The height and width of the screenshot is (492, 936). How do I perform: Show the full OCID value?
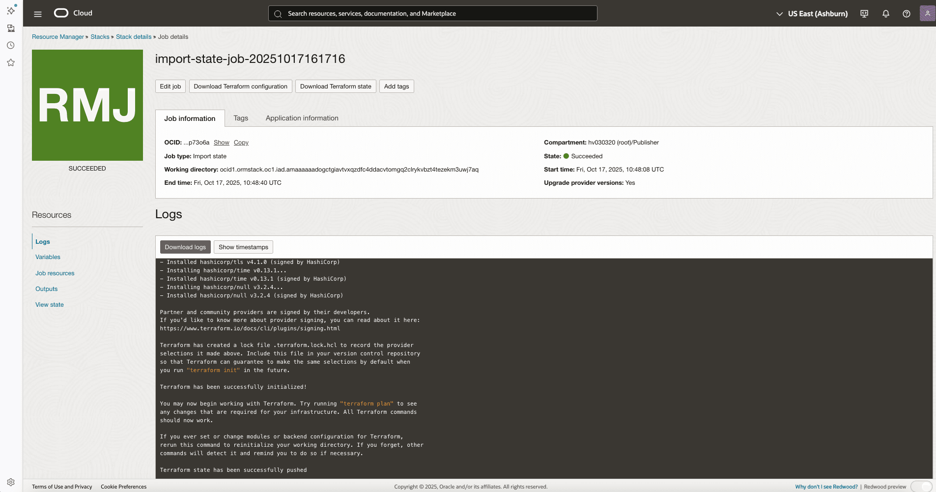pos(221,142)
